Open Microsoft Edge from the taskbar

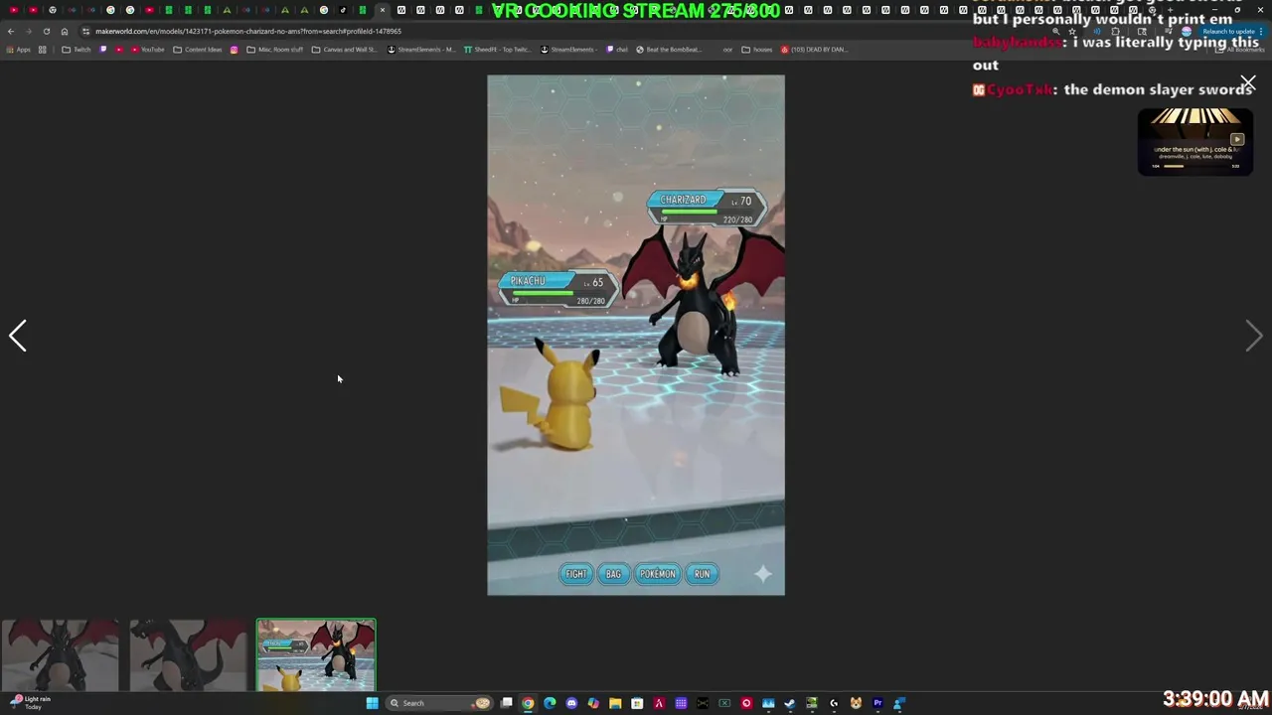[550, 703]
